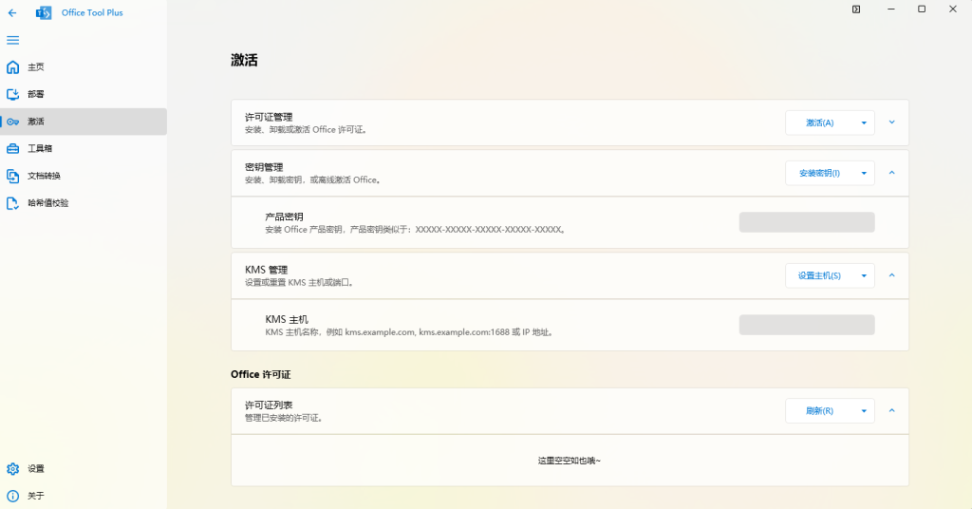The image size is (972, 509).
Task: Click the back arrow icon
Action: click(x=12, y=12)
